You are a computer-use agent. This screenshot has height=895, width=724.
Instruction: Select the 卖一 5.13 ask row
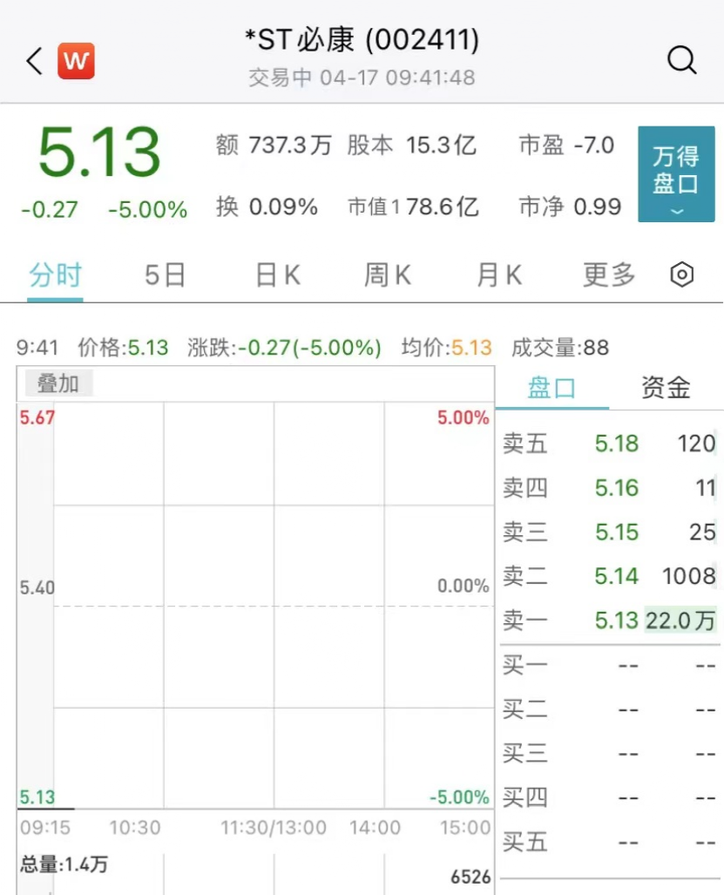609,620
